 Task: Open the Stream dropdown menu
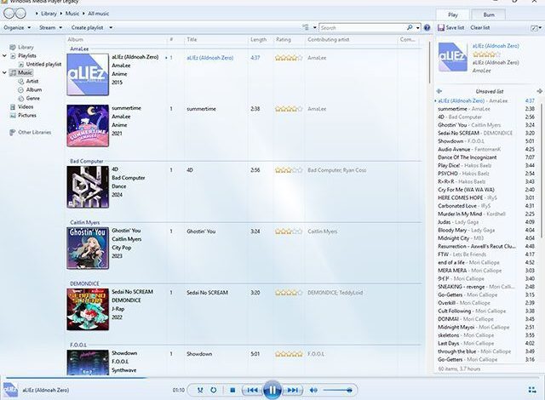pyautogui.click(x=50, y=27)
